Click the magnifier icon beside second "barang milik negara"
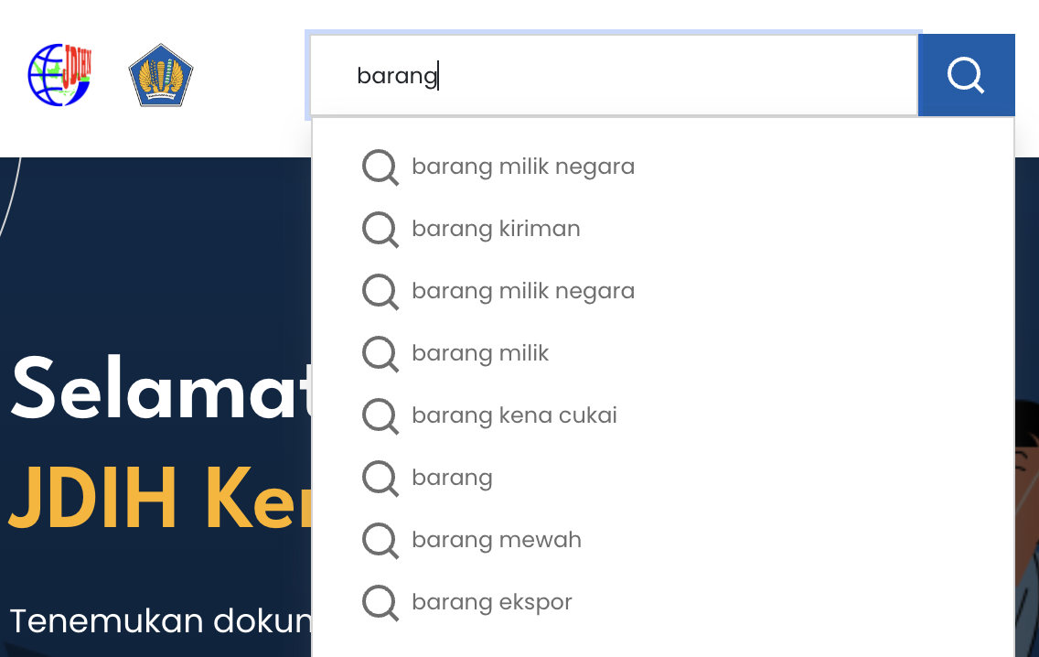Image resolution: width=1039 pixels, height=657 pixels. (x=380, y=292)
